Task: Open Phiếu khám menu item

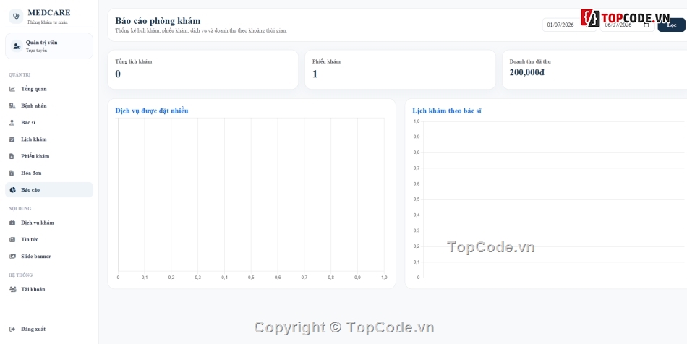Action: pos(49,156)
